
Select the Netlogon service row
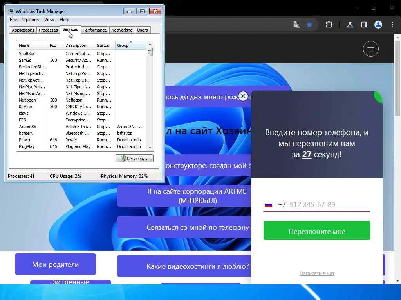coord(81,100)
